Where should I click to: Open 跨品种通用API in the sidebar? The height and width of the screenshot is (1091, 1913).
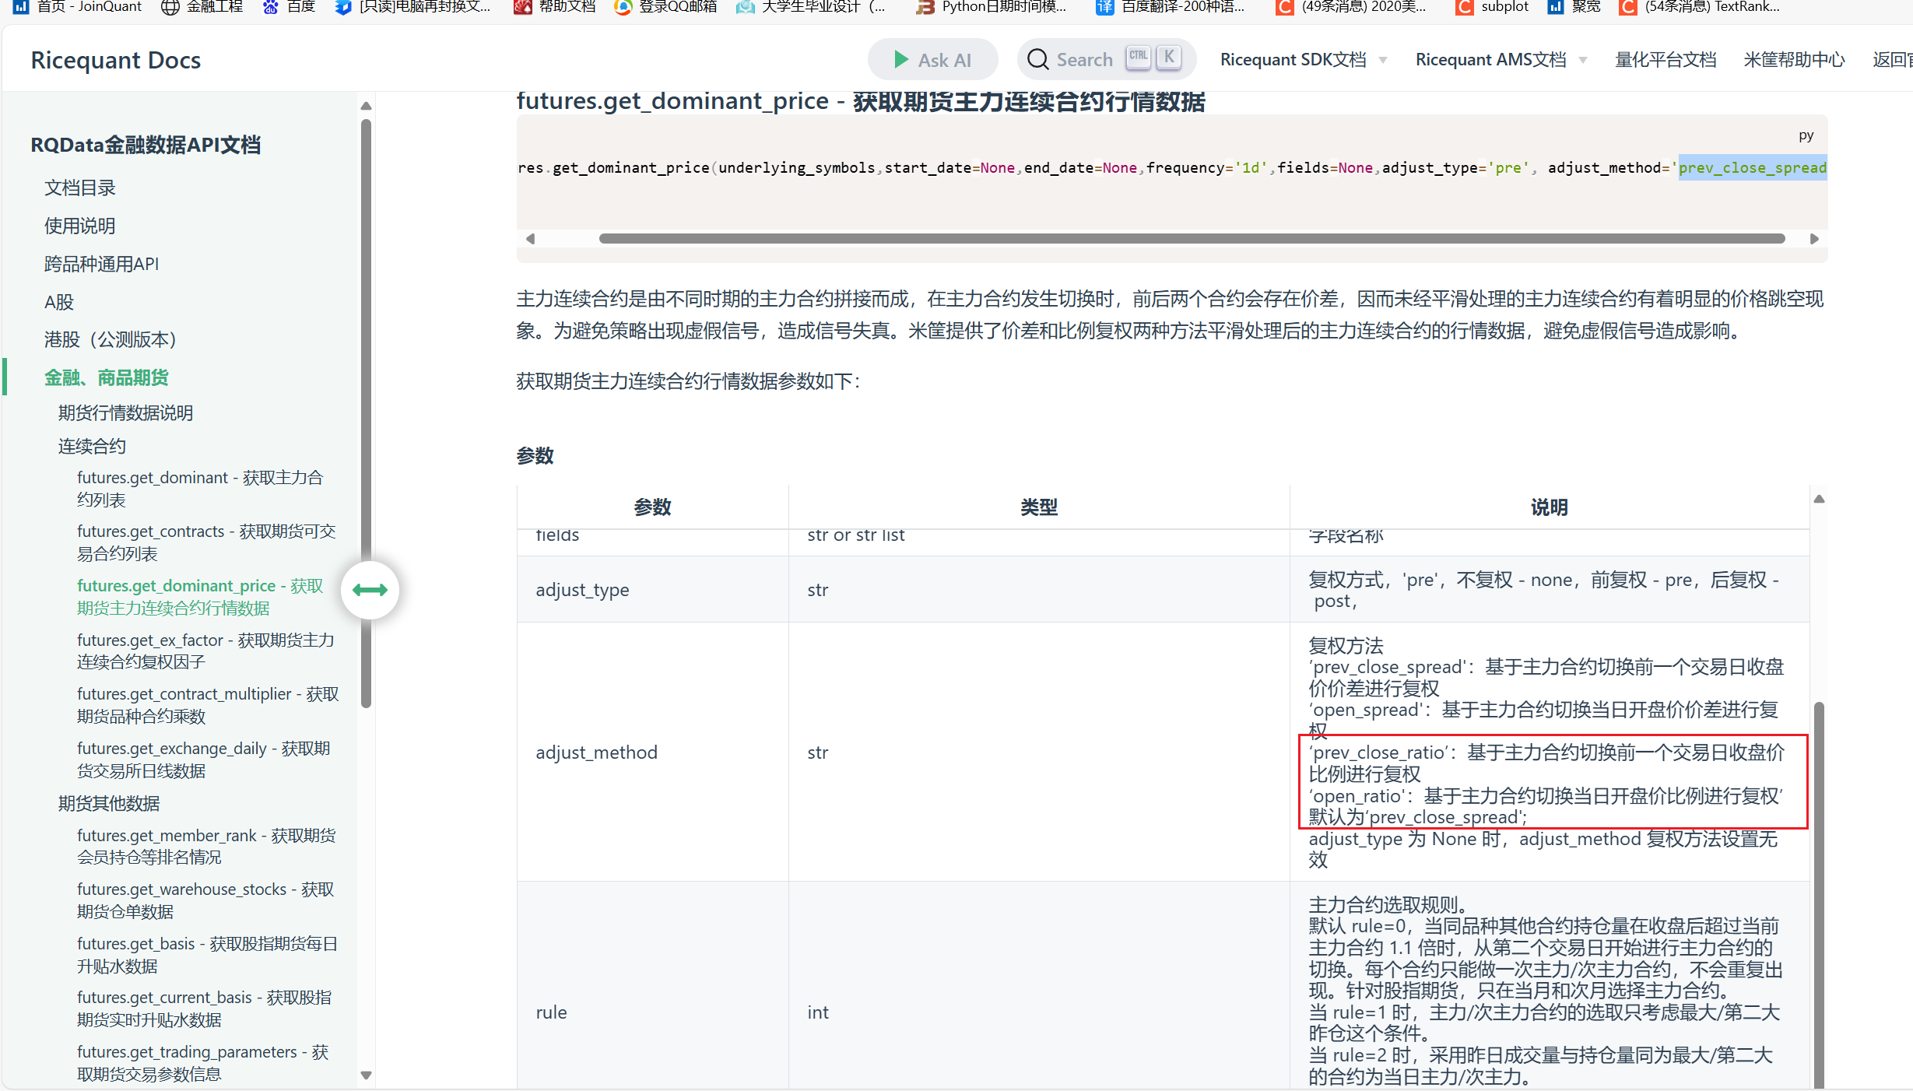coord(101,264)
